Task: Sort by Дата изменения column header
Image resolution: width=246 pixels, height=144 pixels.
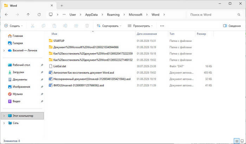Action: 147,34
